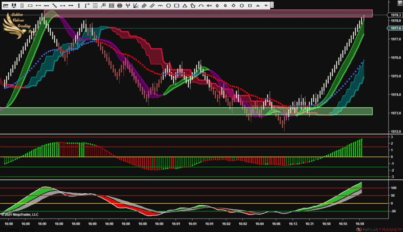Open the toolbar overflow dropdown for more tools
Screen dimensions: 403x232
click(272, 5)
